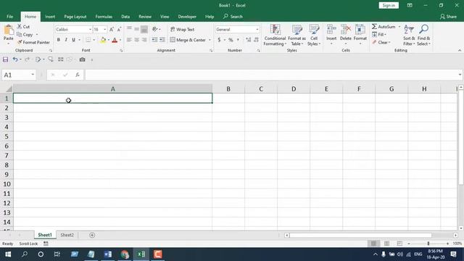Open the Format cells menu

tap(360, 36)
